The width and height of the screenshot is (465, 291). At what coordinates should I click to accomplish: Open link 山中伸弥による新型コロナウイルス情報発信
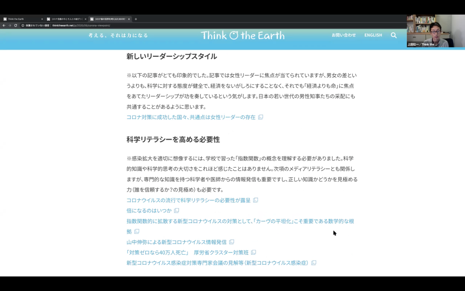[x=177, y=242]
